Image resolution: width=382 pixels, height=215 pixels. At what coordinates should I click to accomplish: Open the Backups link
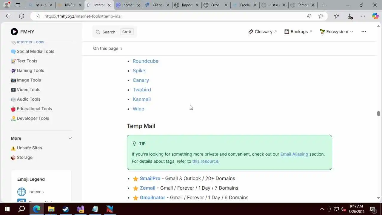(298, 32)
